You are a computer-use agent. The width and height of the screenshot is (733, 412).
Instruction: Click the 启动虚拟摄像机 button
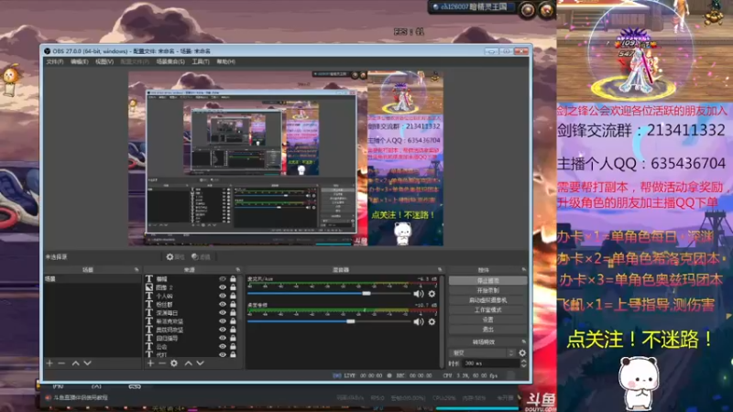(487, 300)
